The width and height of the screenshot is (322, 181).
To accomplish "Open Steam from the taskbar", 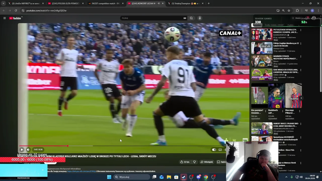I will pos(184,177).
